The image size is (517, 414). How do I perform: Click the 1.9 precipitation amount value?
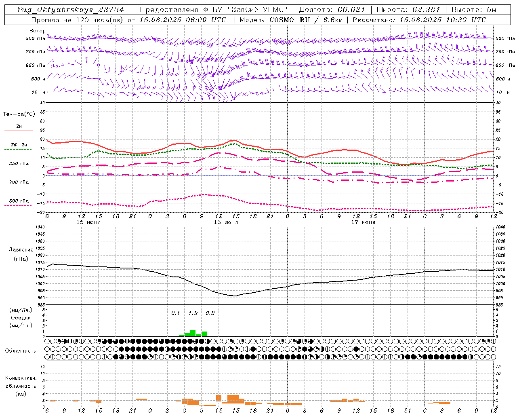[x=193, y=313]
